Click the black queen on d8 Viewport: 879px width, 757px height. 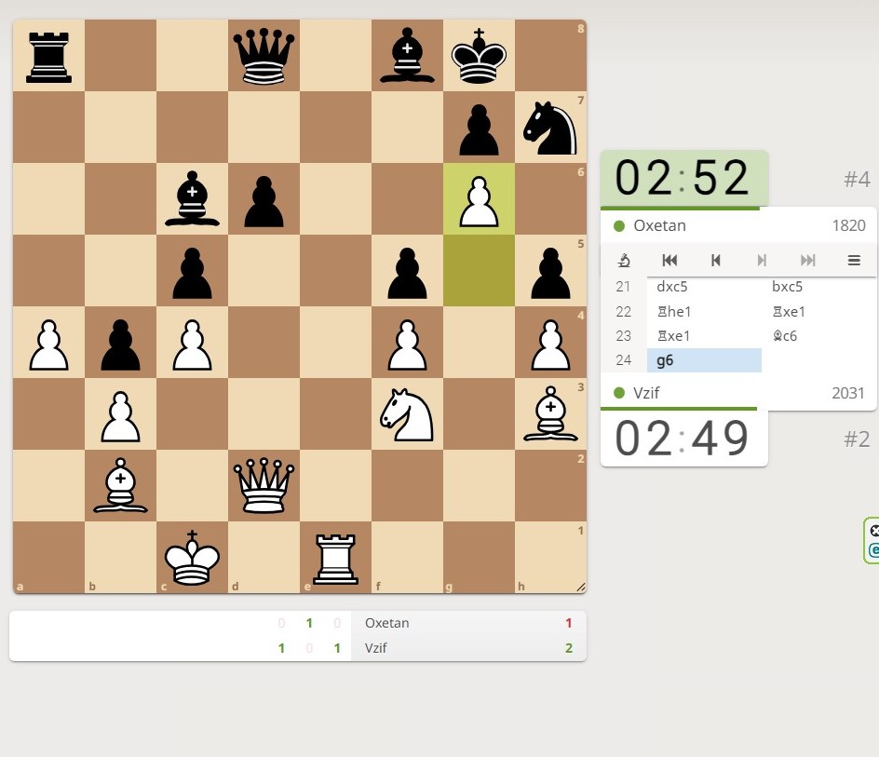264,56
